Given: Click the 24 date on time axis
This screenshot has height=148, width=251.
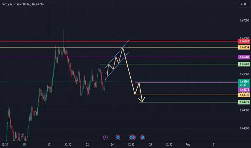Looking at the screenshot, I should [112, 145].
